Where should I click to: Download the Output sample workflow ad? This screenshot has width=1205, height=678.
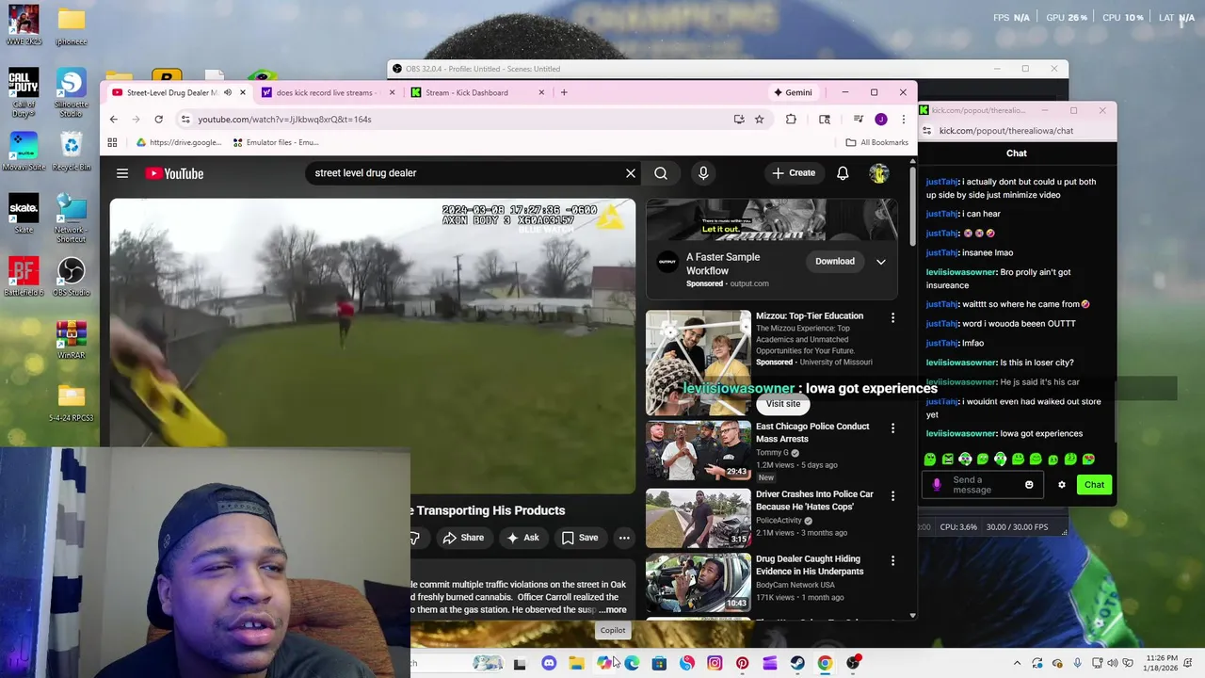835,262
